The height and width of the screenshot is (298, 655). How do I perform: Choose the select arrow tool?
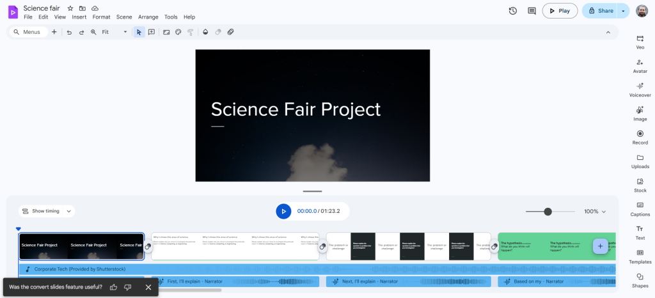139,32
